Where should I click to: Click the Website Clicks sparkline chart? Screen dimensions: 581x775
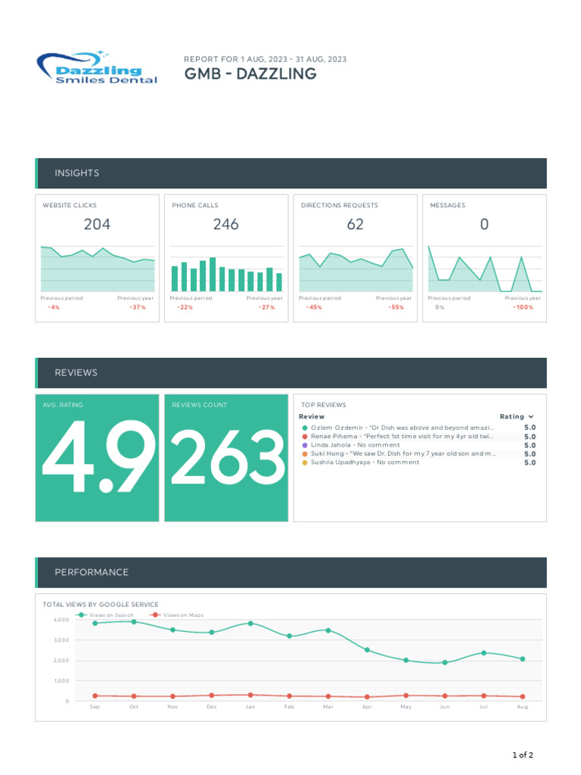[98, 269]
